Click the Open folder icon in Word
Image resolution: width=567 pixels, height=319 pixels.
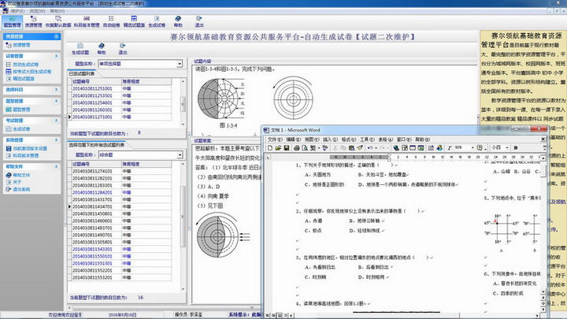tap(278, 148)
